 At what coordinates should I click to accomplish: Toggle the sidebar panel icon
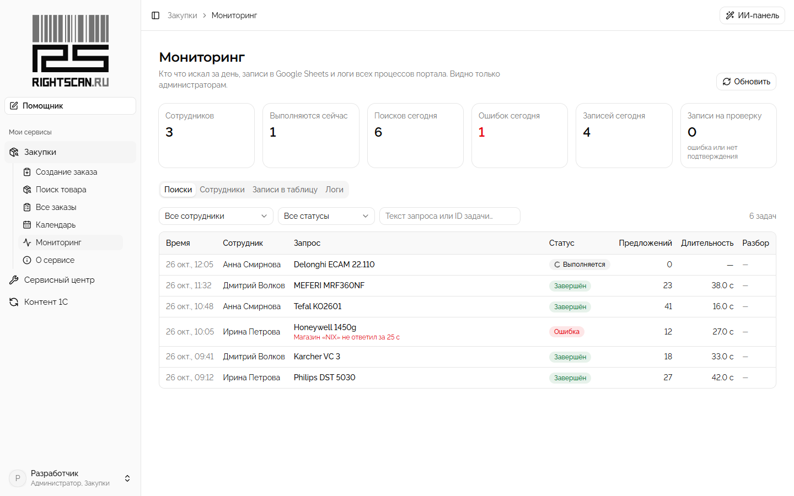[x=155, y=15]
